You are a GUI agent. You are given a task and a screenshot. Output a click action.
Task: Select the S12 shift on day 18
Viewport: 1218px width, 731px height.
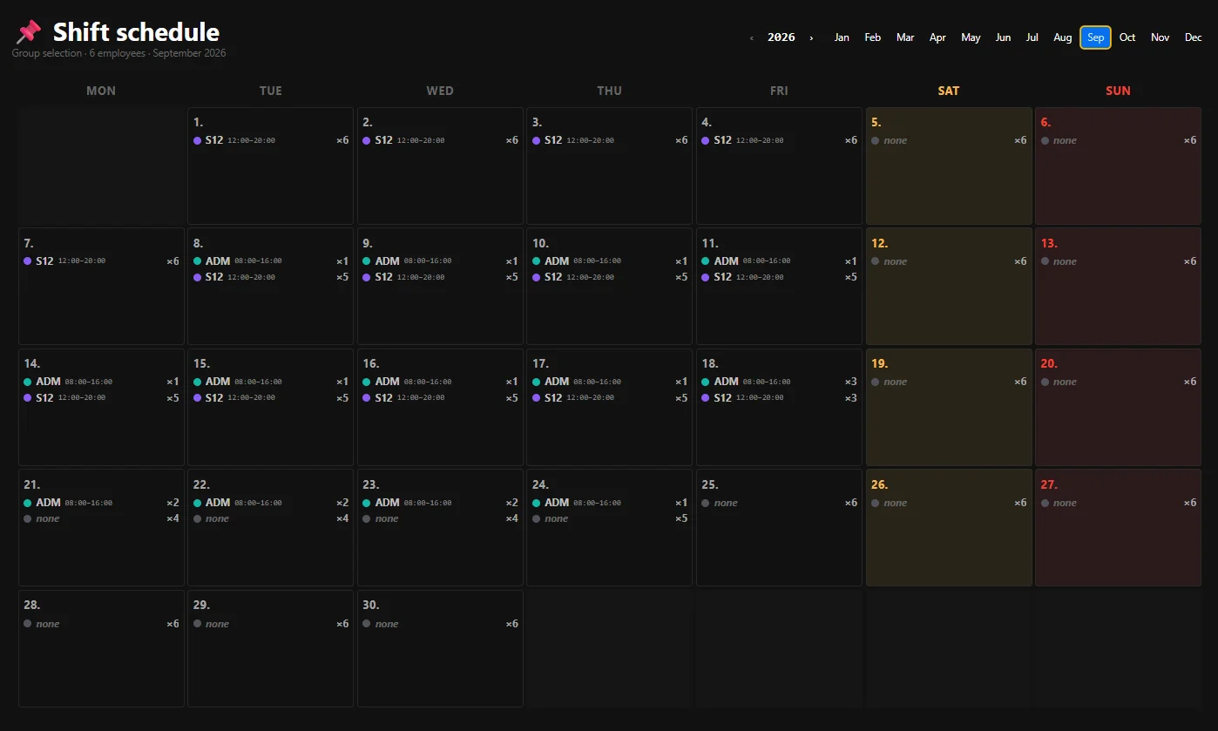click(779, 398)
